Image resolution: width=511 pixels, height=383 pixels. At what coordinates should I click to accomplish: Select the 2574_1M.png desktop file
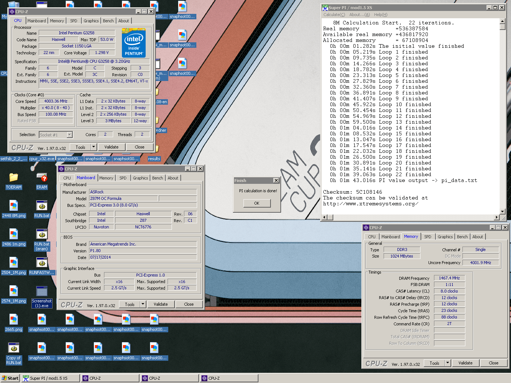pos(14,295)
